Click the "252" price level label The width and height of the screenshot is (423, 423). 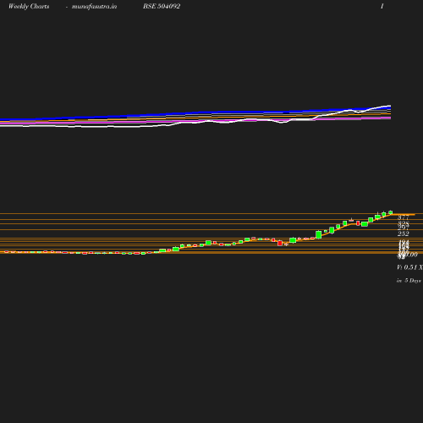coord(404,233)
